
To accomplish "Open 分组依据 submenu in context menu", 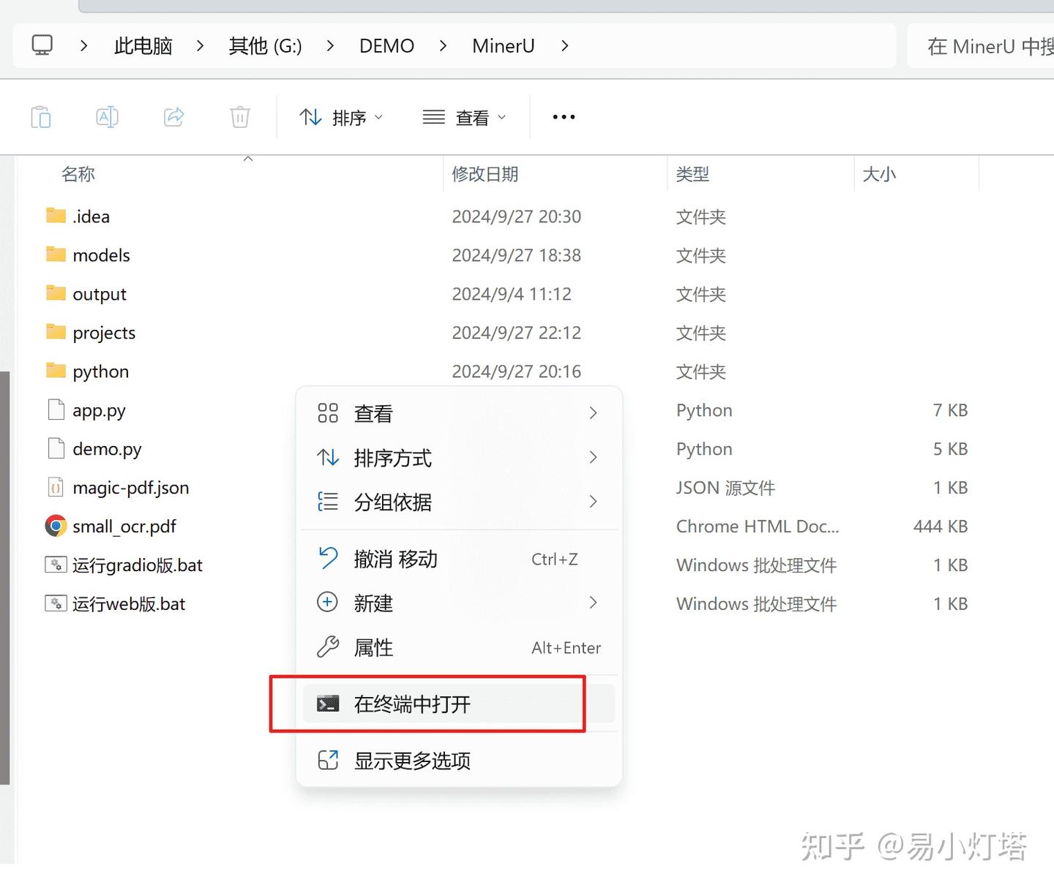I will coord(459,502).
